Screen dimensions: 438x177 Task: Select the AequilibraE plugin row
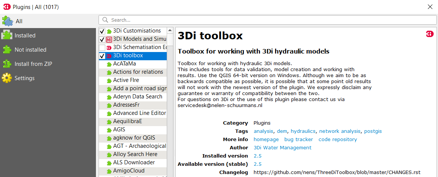point(133,122)
